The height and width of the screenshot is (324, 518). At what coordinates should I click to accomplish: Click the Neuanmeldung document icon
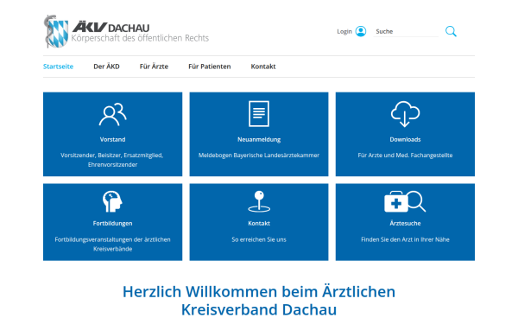point(259,114)
